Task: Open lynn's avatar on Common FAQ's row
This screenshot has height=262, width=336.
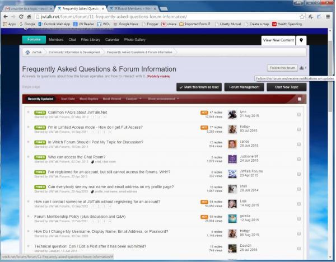Action: pyautogui.click(x=232, y=114)
